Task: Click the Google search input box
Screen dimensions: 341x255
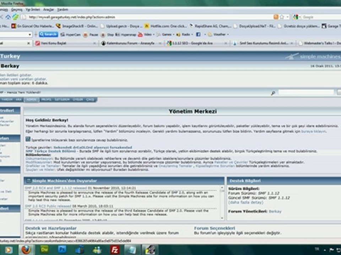Action: (x=321, y=17)
